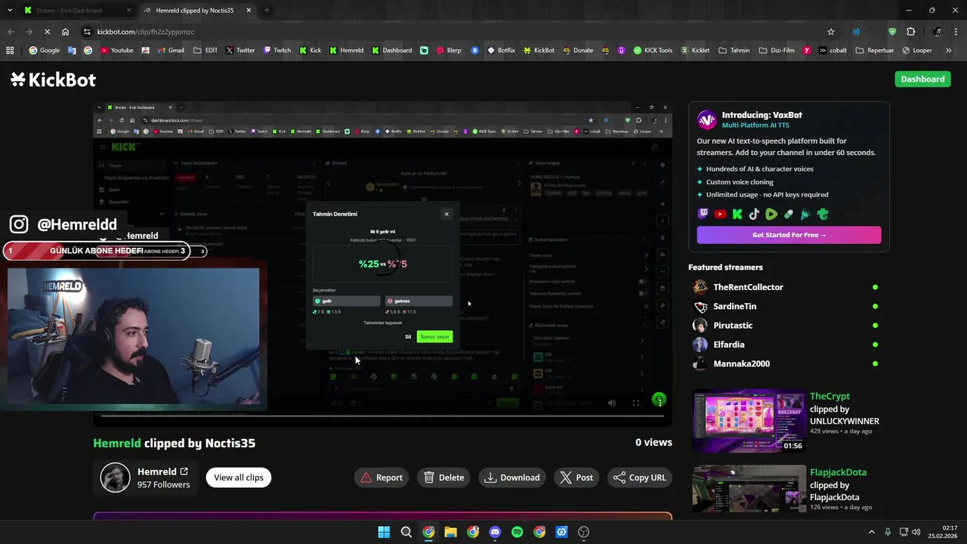The width and height of the screenshot is (967, 544).
Task: Open a new browser tab
Action: point(267,11)
